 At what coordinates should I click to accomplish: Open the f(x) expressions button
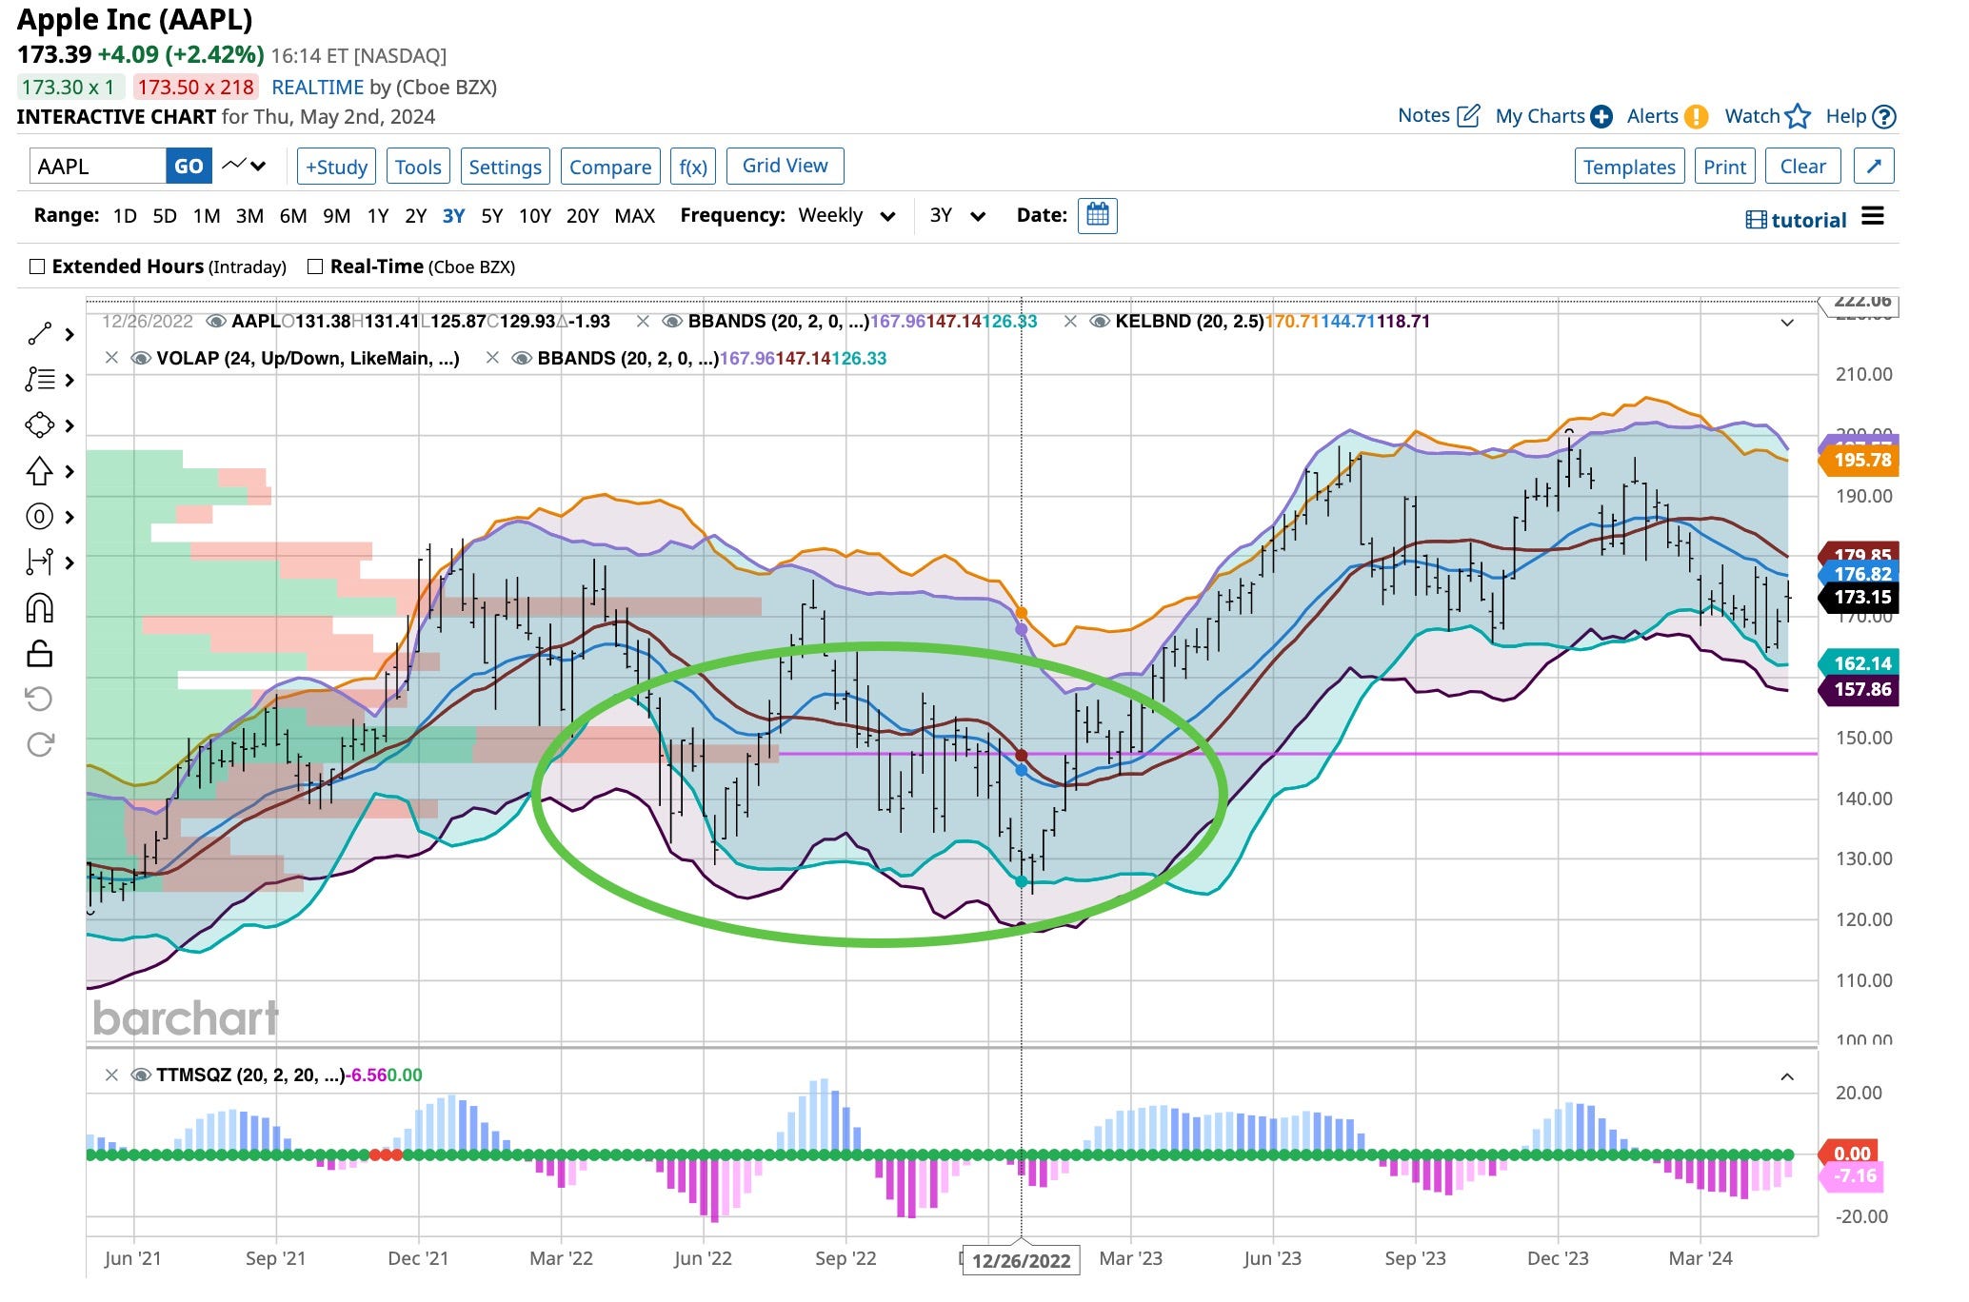pyautogui.click(x=692, y=167)
